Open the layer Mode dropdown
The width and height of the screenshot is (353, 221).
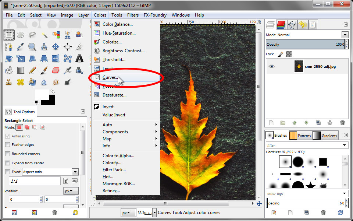click(345, 35)
